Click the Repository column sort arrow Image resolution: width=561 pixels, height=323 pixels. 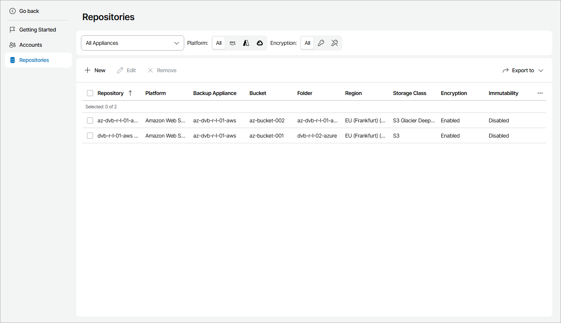130,93
